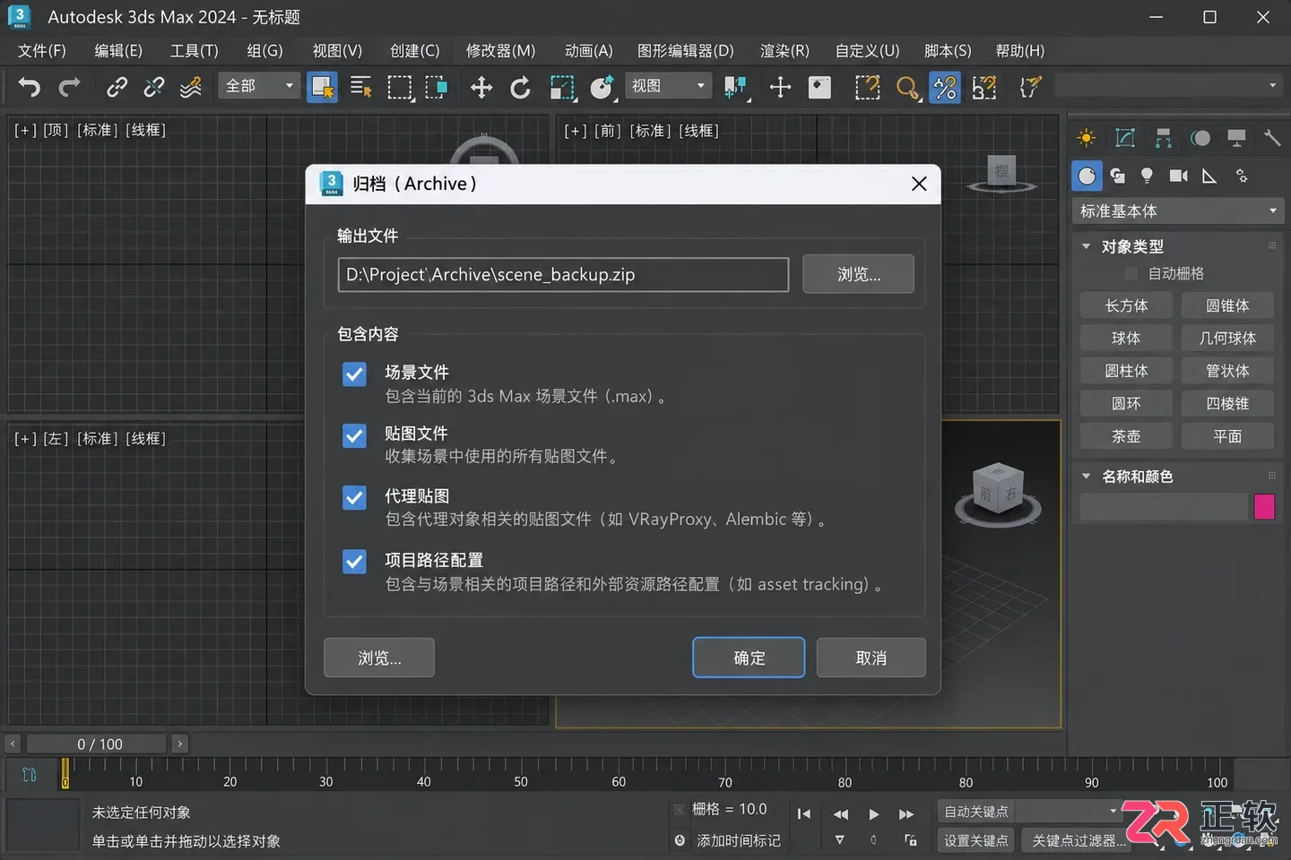Activate the Select and Scale tool
Image resolution: width=1291 pixels, height=860 pixels.
pos(562,87)
